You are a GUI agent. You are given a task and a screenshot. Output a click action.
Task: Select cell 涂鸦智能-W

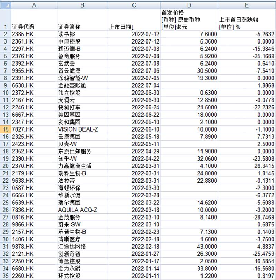pyautogui.click(x=82, y=78)
